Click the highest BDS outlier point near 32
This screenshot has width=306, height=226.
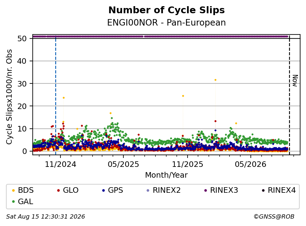[215, 80]
